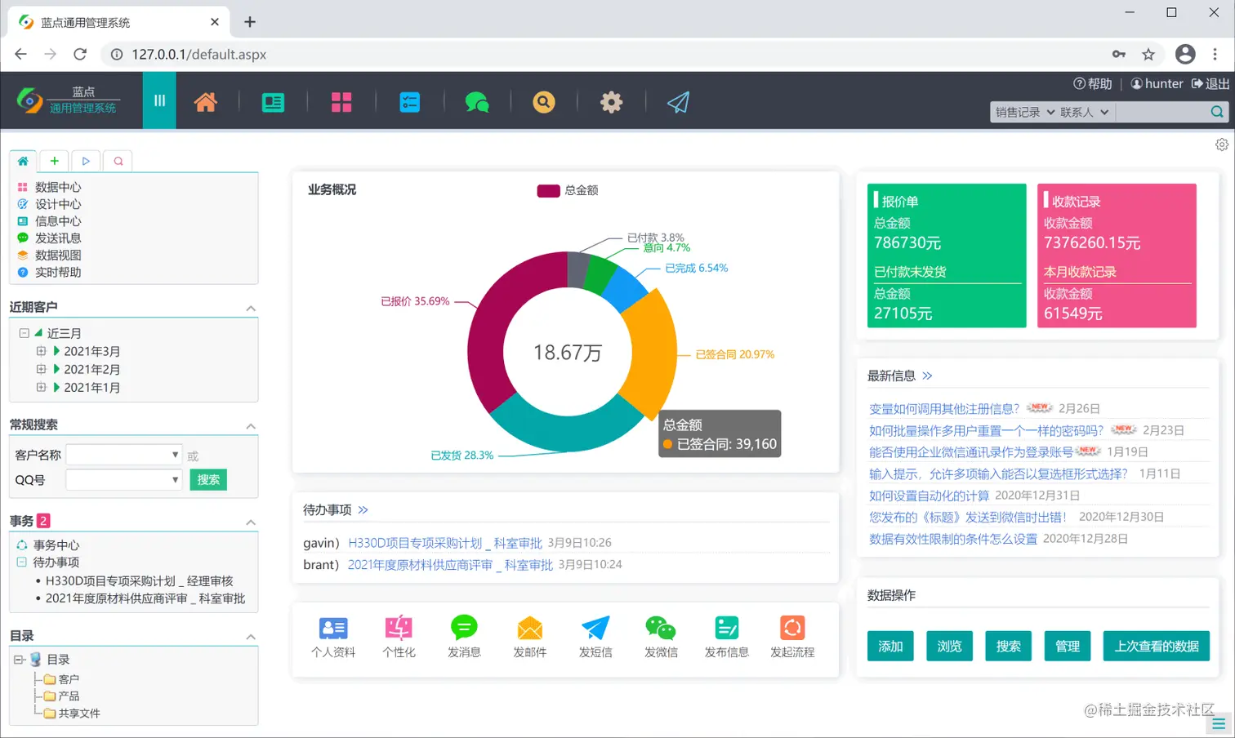Click the 添加 data button
The width and height of the screenshot is (1235, 738).
(890, 646)
